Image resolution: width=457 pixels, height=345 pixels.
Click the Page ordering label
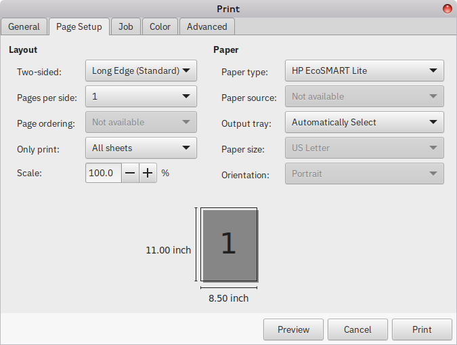tap(46, 123)
